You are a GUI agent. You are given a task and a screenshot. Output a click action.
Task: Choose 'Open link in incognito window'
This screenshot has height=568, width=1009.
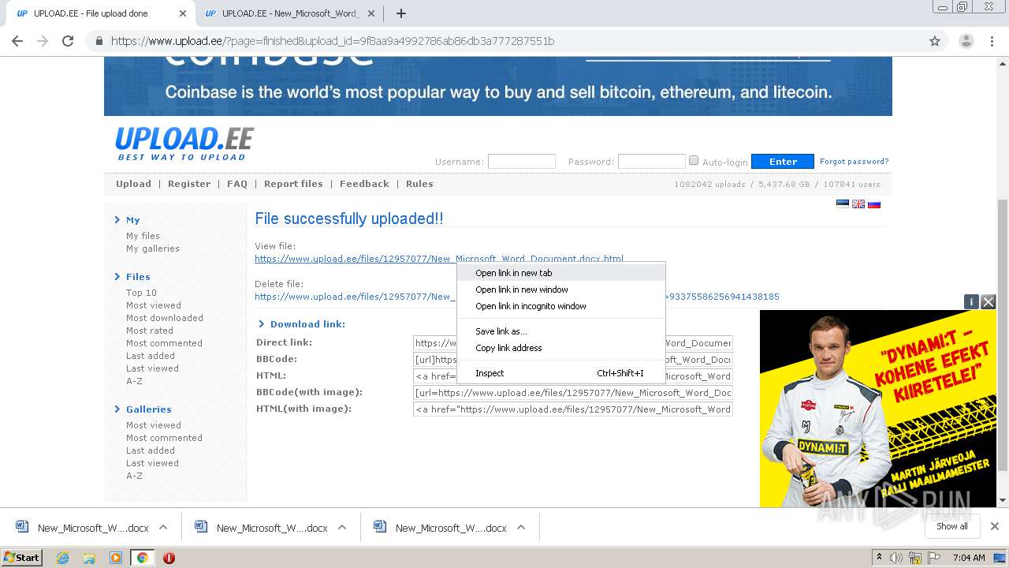pyautogui.click(x=561, y=306)
